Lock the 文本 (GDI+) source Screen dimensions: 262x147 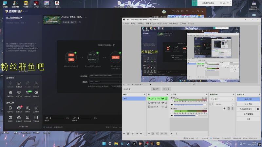166,99
